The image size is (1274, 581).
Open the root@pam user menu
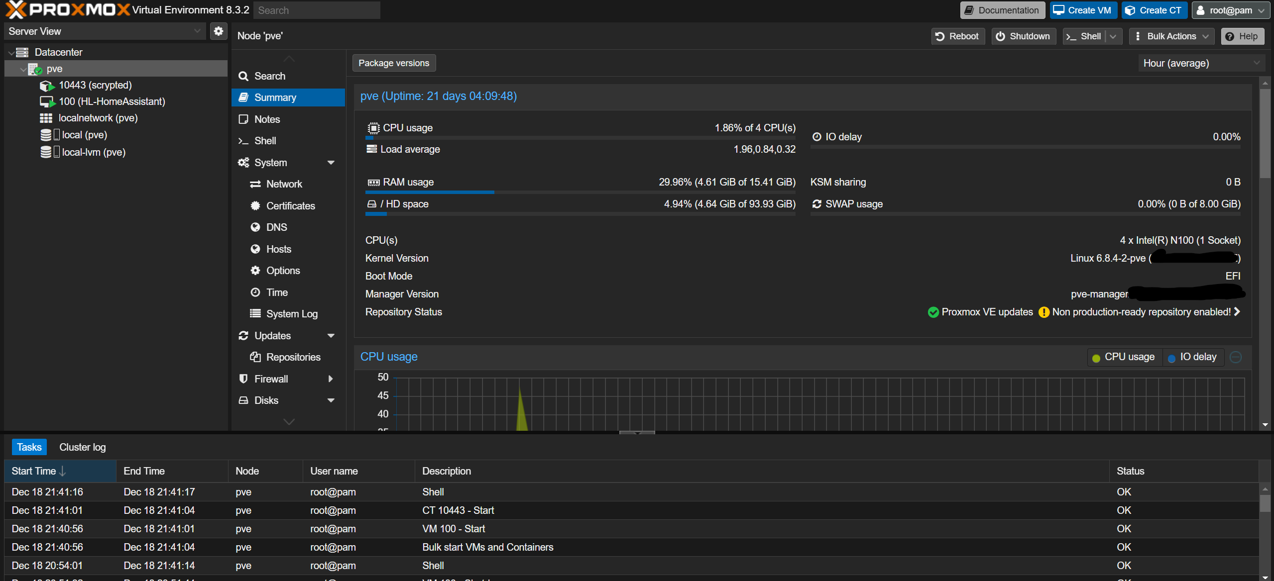[1230, 10]
